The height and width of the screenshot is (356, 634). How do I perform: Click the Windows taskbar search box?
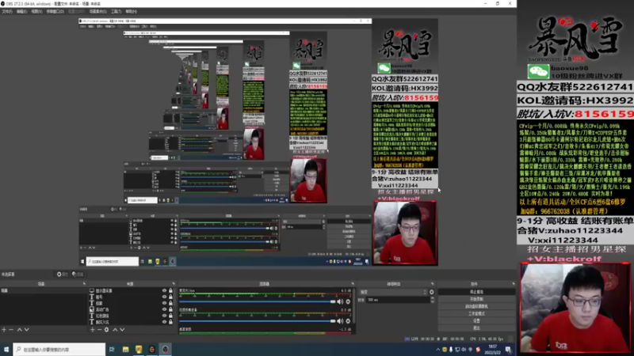tap(59, 350)
